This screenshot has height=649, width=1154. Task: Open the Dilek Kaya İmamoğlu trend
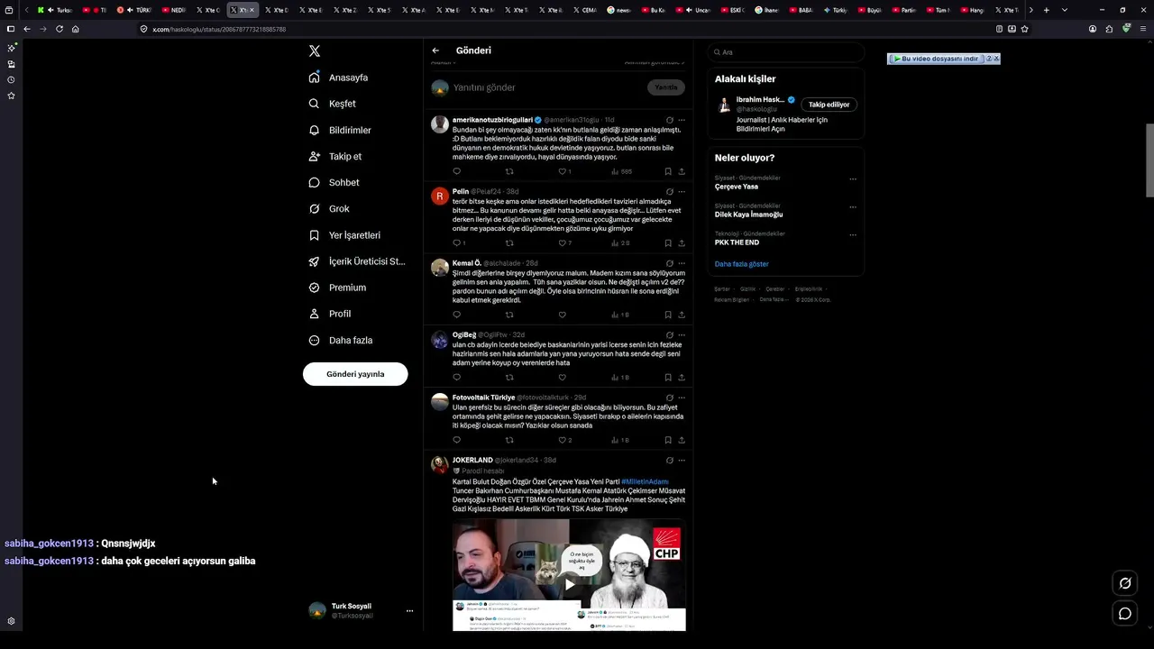pyautogui.click(x=748, y=215)
